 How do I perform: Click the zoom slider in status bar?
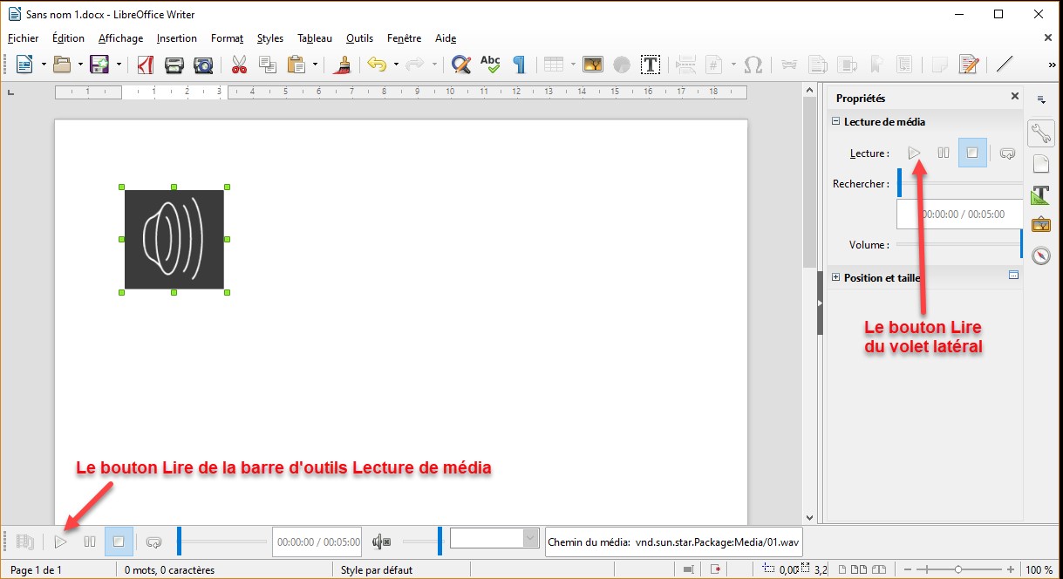coord(957,569)
